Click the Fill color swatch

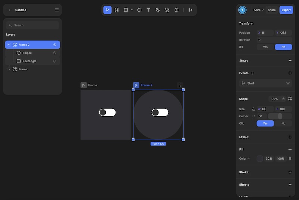[x=260, y=159]
